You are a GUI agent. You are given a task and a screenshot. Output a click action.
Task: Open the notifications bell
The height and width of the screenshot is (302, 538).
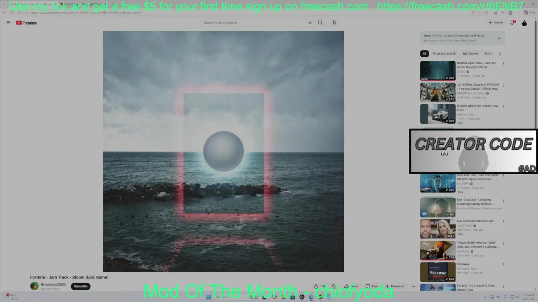click(x=512, y=23)
